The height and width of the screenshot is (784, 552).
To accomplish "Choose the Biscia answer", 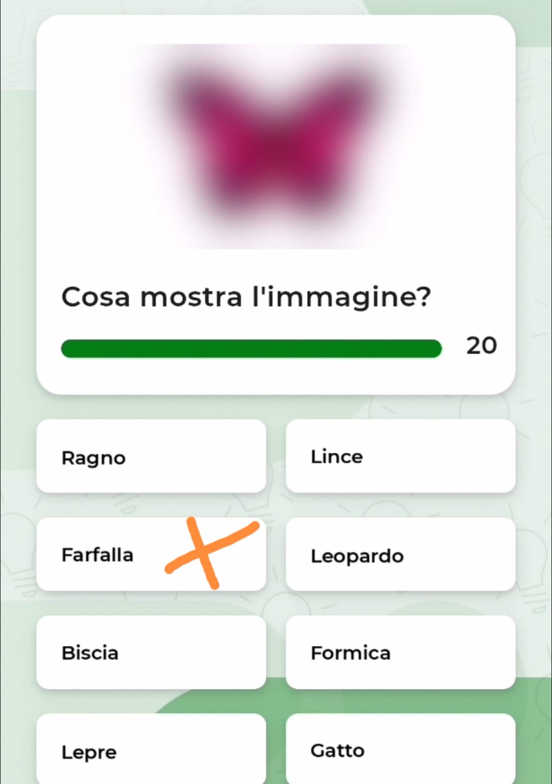I will [151, 652].
